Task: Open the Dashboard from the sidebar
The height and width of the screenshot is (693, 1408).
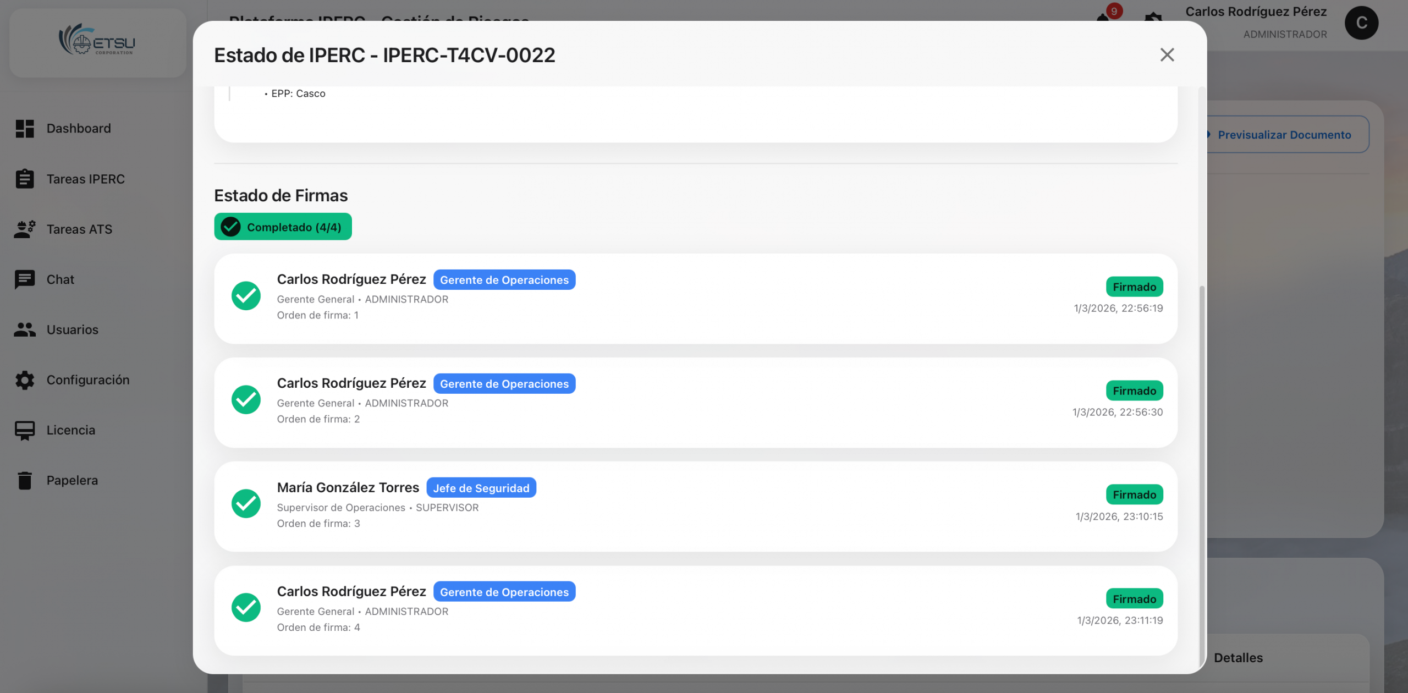Action: click(x=78, y=128)
